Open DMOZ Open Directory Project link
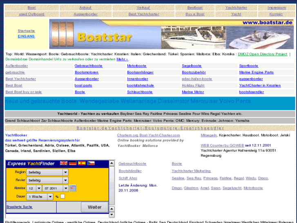The height and width of the screenshot is (223, 297). click(263, 54)
